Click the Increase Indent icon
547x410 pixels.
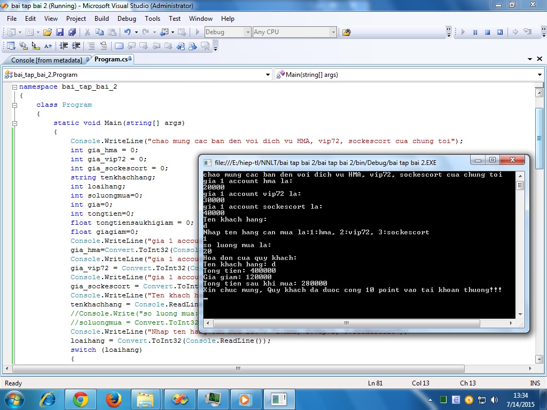[76, 46]
